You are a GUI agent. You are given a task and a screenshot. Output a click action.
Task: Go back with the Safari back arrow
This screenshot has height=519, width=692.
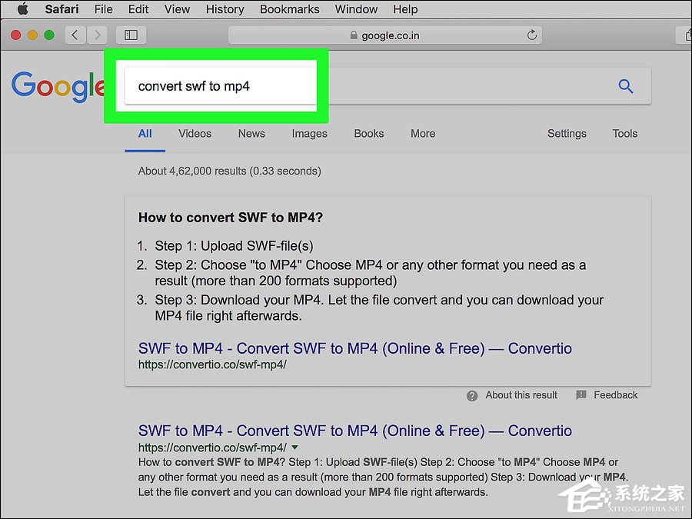[x=75, y=35]
